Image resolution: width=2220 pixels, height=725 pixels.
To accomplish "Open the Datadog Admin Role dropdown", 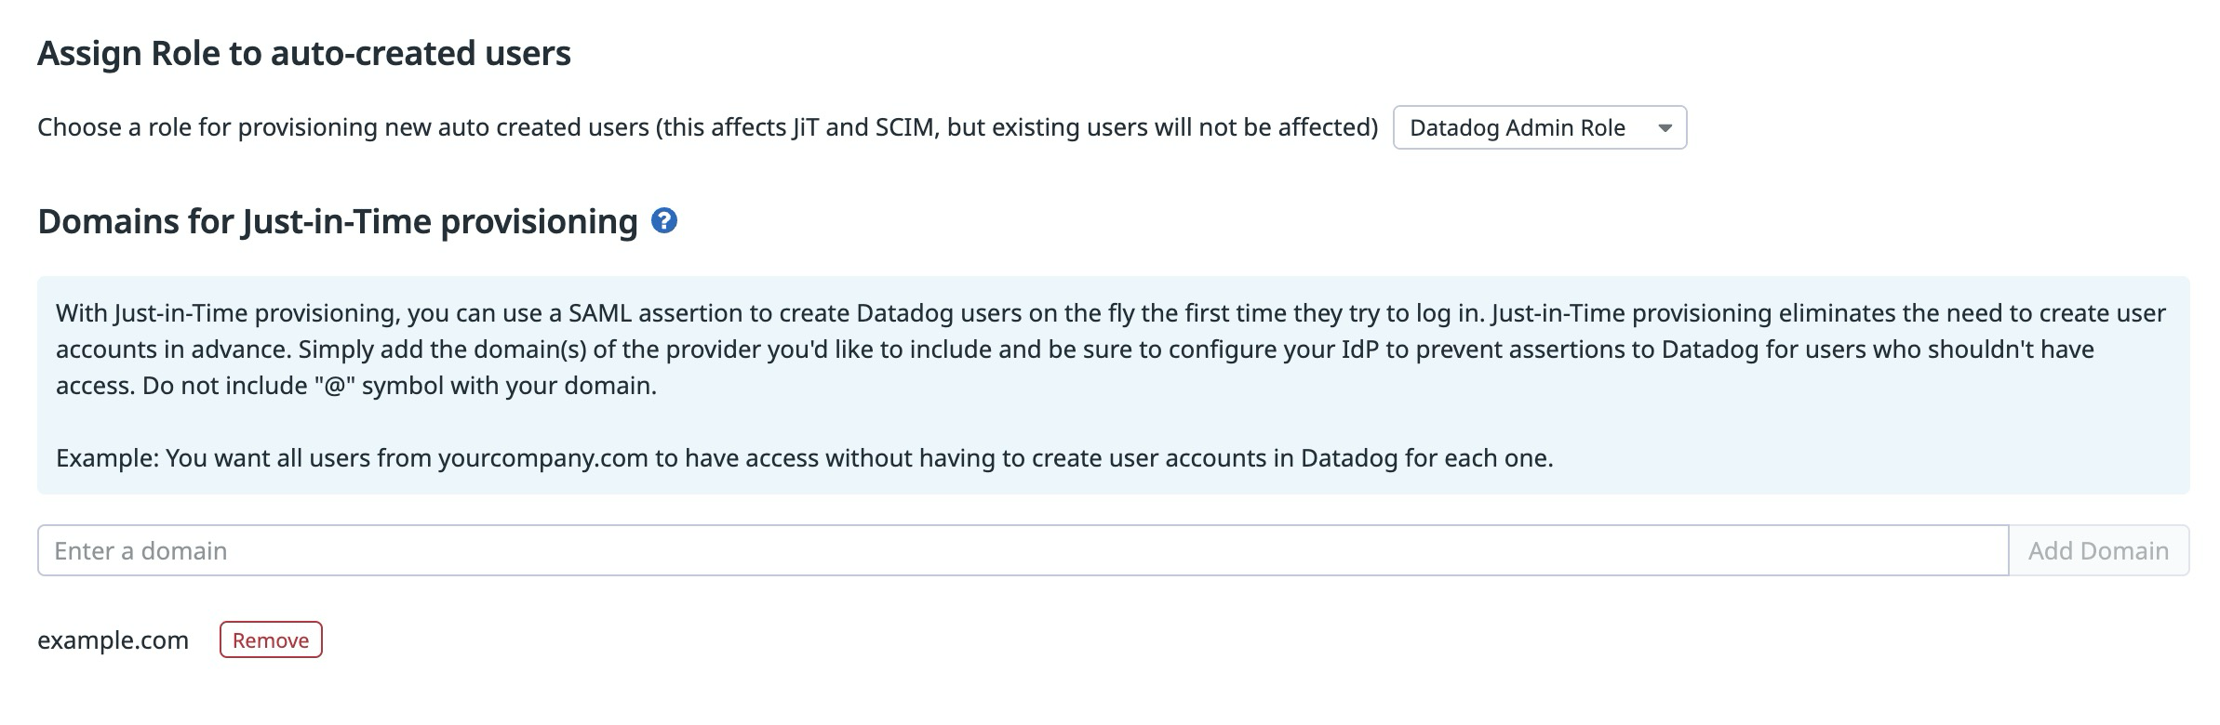I will tap(1539, 127).
